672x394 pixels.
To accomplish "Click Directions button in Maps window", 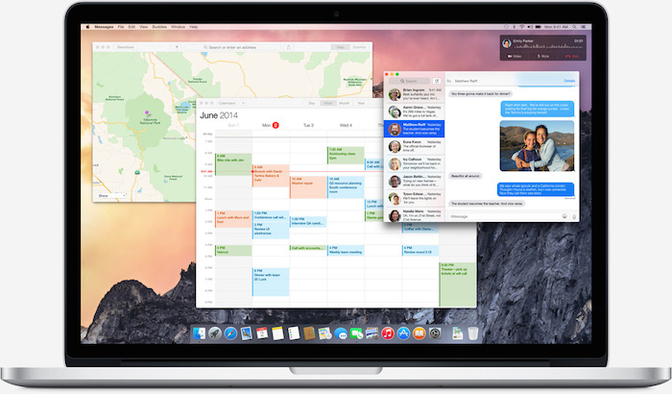I will pyautogui.click(x=126, y=47).
